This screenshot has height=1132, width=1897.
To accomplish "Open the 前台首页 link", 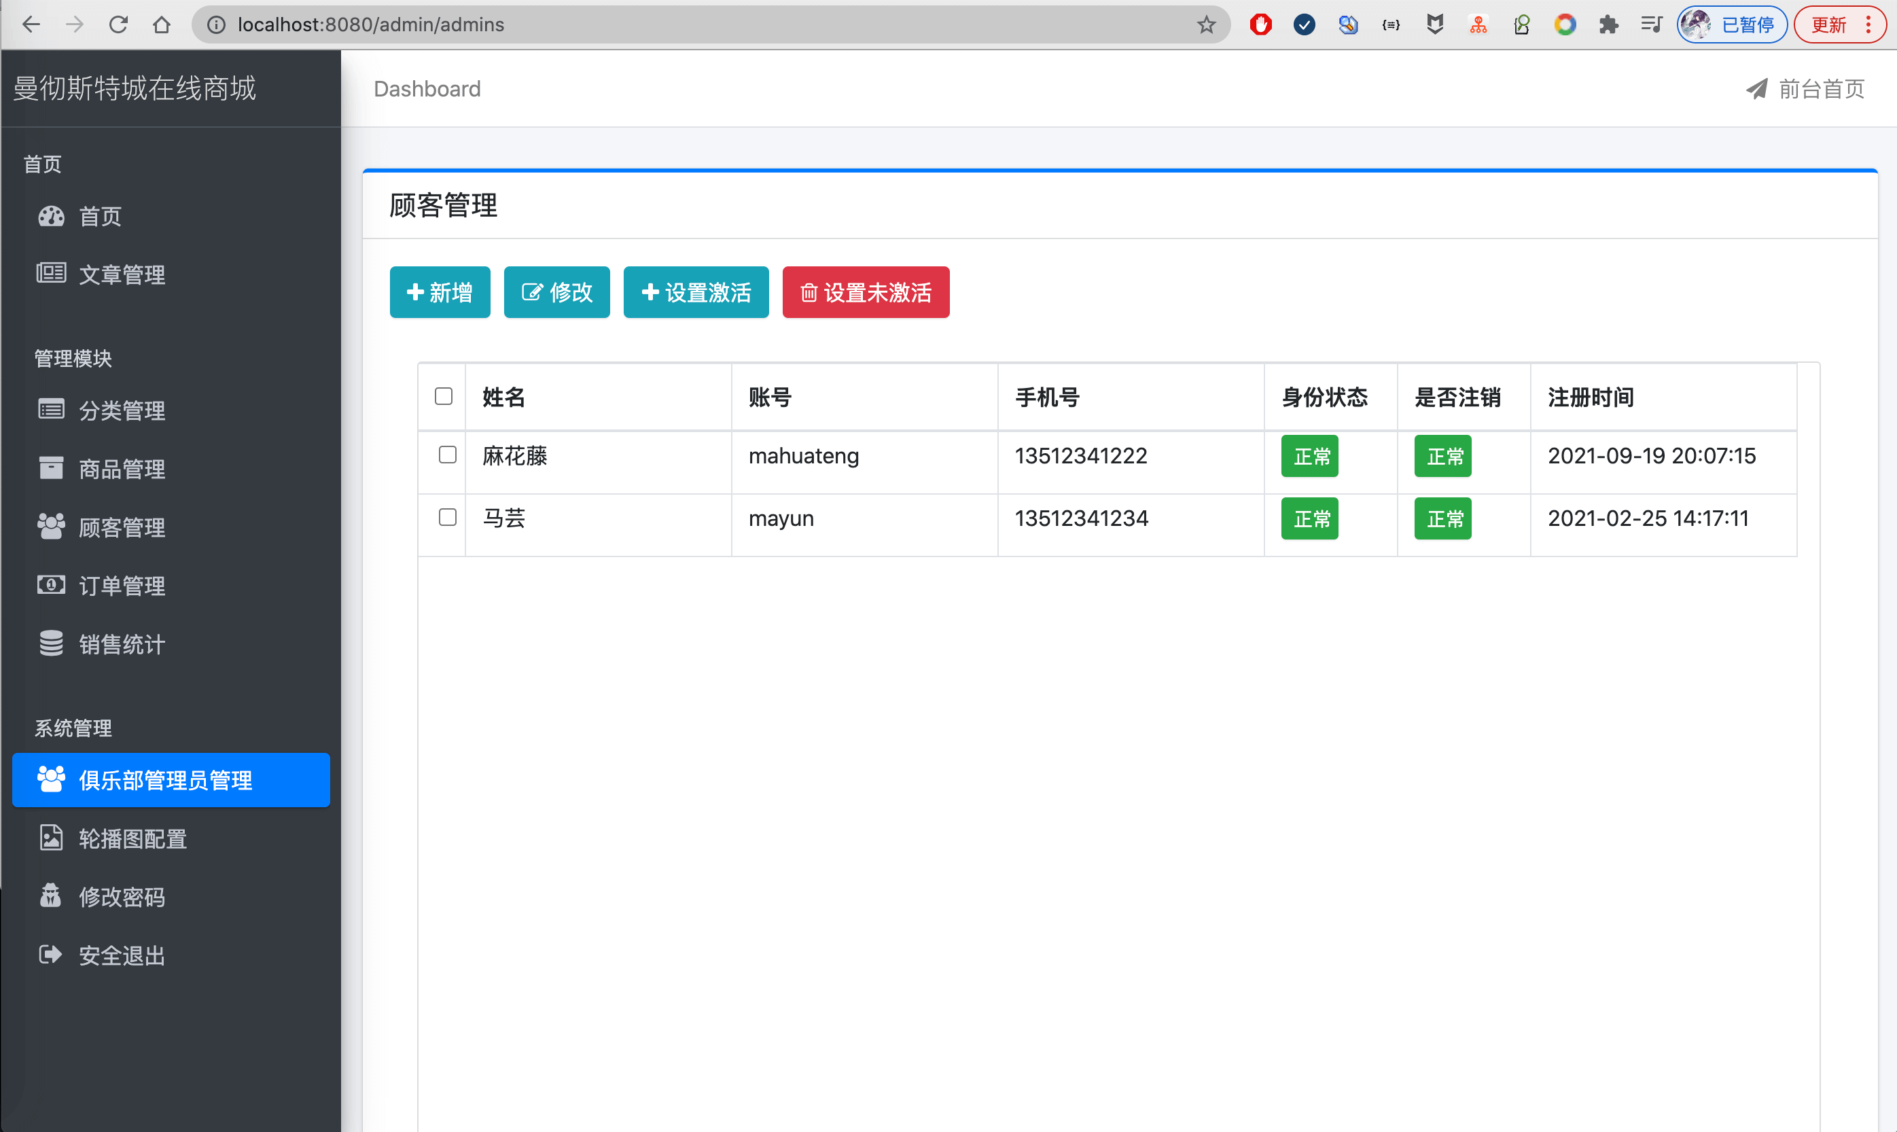I will coord(1822,88).
